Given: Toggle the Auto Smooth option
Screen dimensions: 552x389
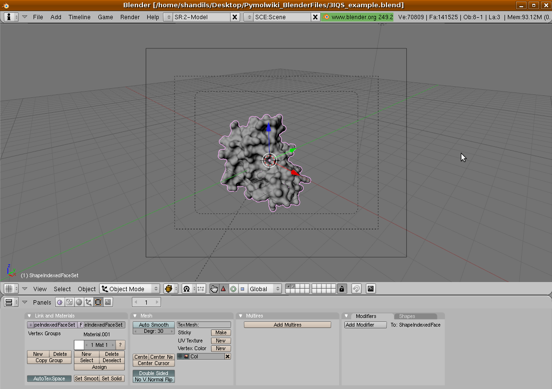Looking at the screenshot, I should point(153,325).
